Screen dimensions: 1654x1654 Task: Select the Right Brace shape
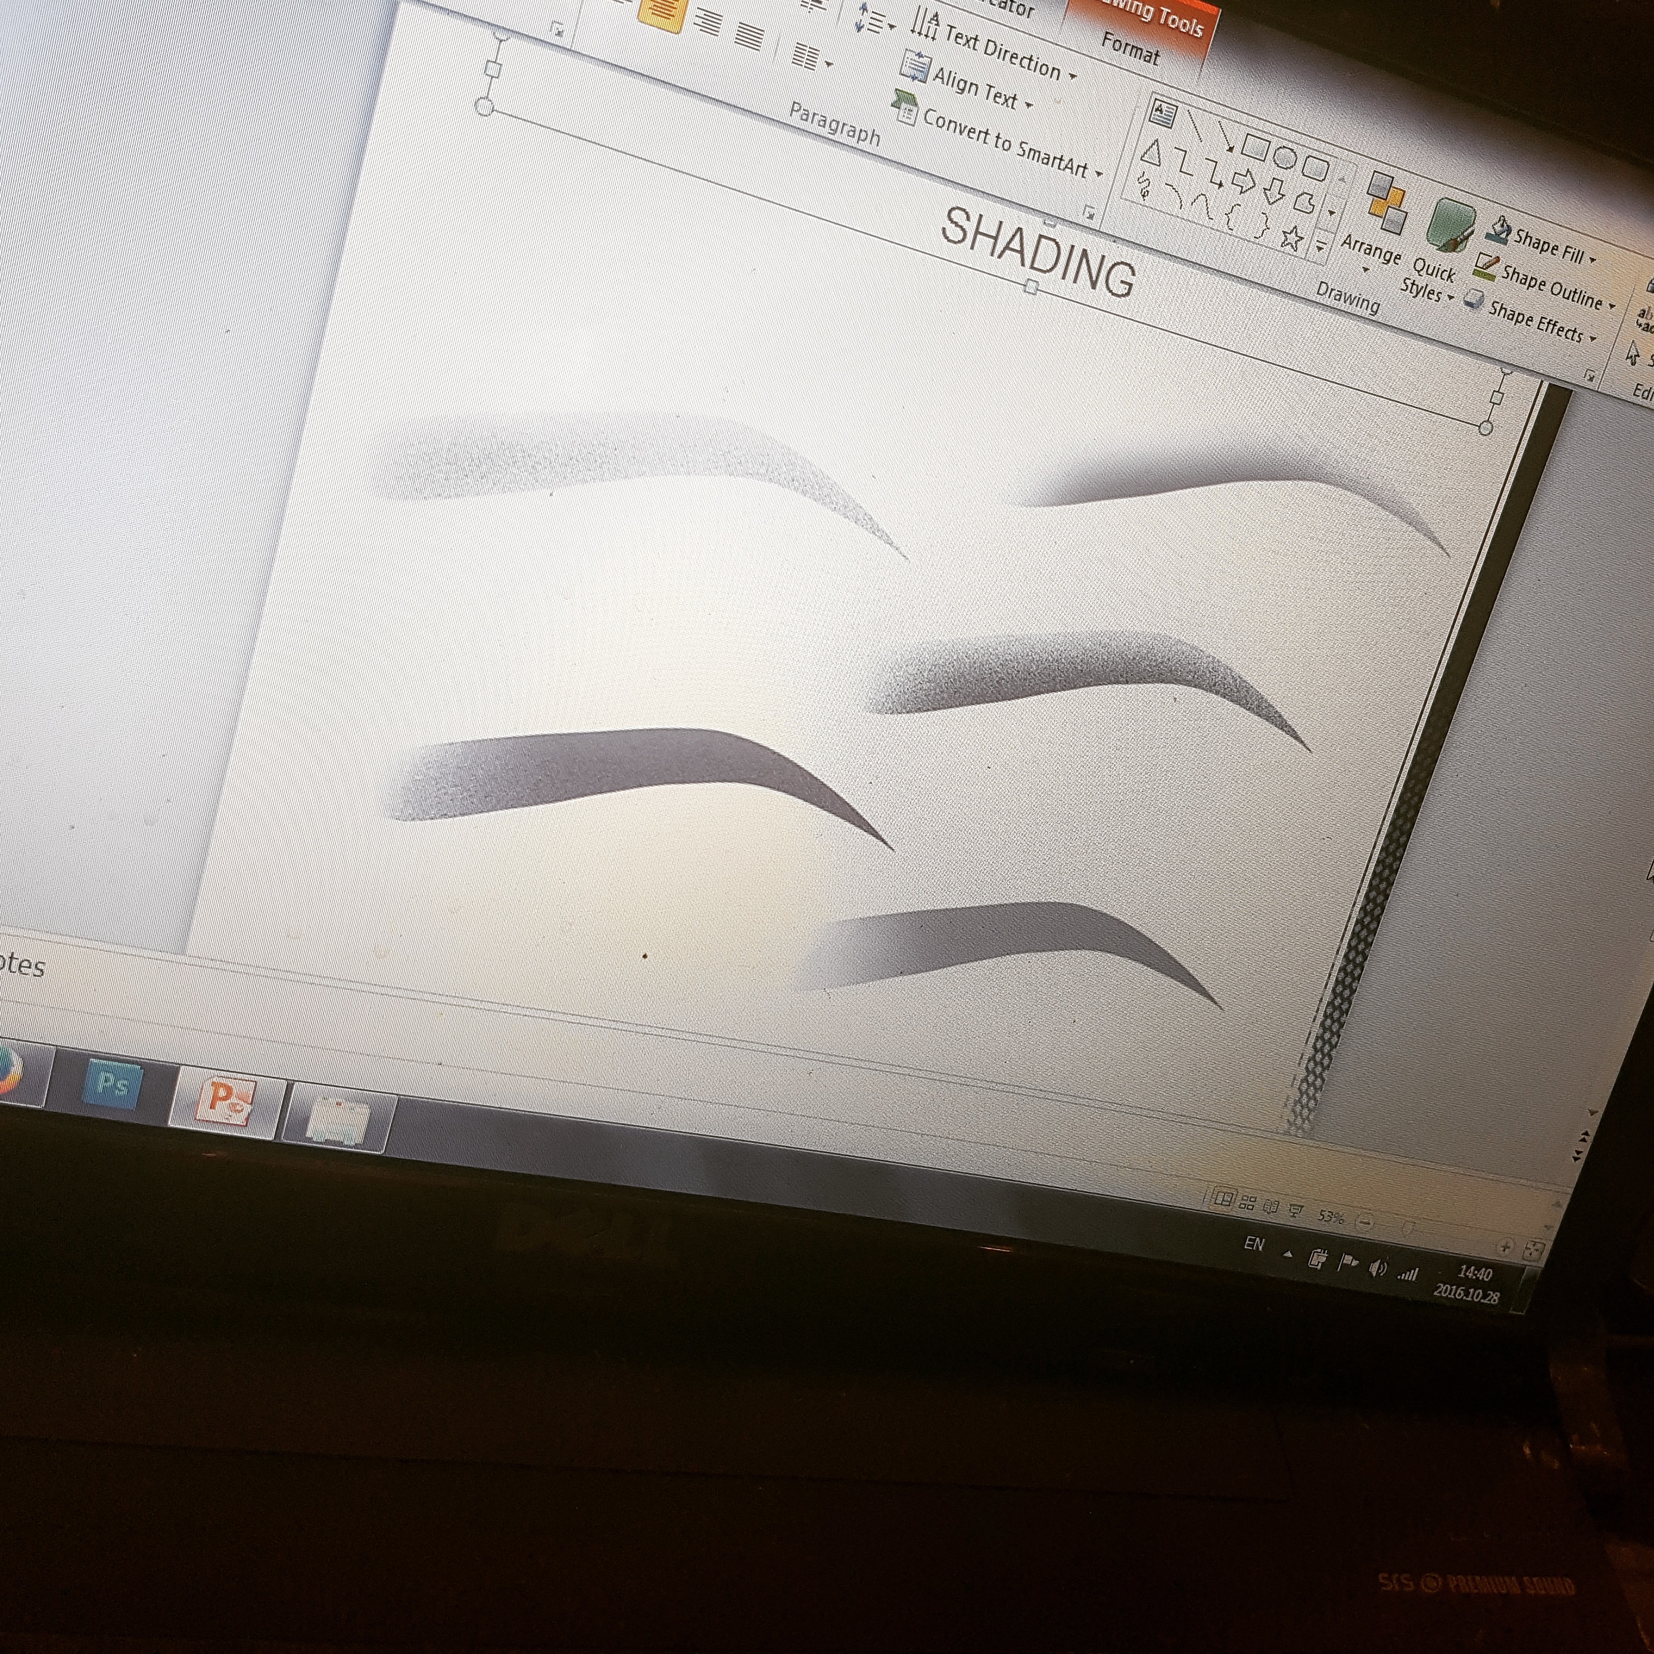1261,225
